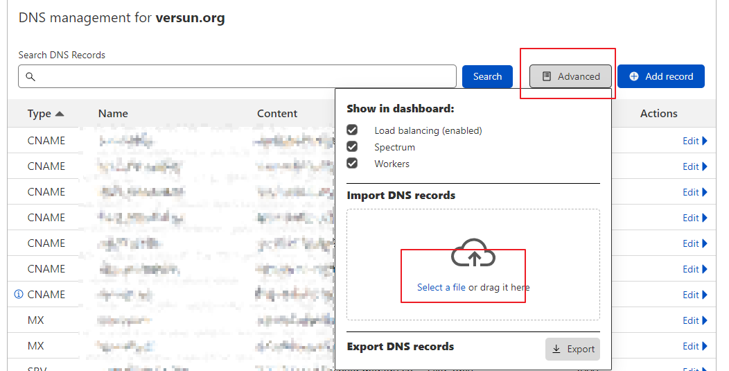Image resolution: width=729 pixels, height=371 pixels.
Task: Click the Select a file link
Action: click(441, 287)
